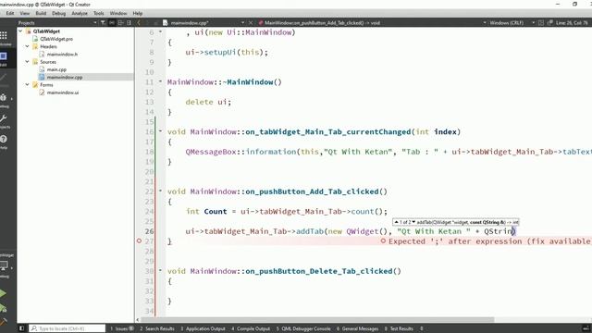
Task: Collapse the Forms folder
Action: 27,84
